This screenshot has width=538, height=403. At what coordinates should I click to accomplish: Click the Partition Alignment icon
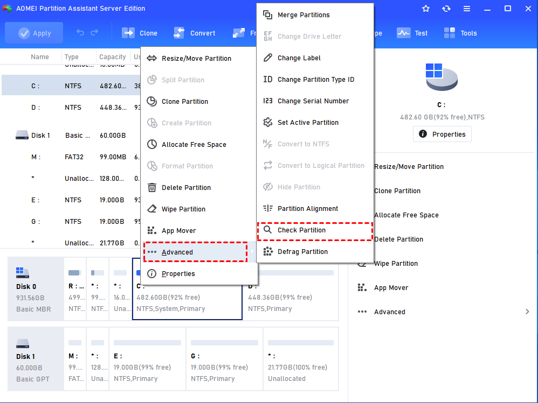(x=267, y=208)
